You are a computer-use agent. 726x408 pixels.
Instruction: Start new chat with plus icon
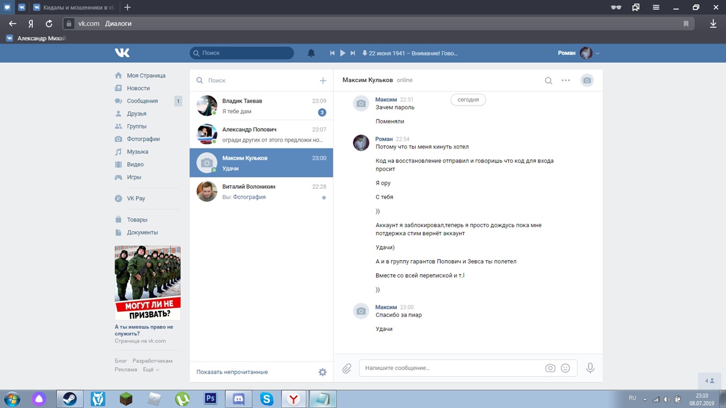[323, 80]
